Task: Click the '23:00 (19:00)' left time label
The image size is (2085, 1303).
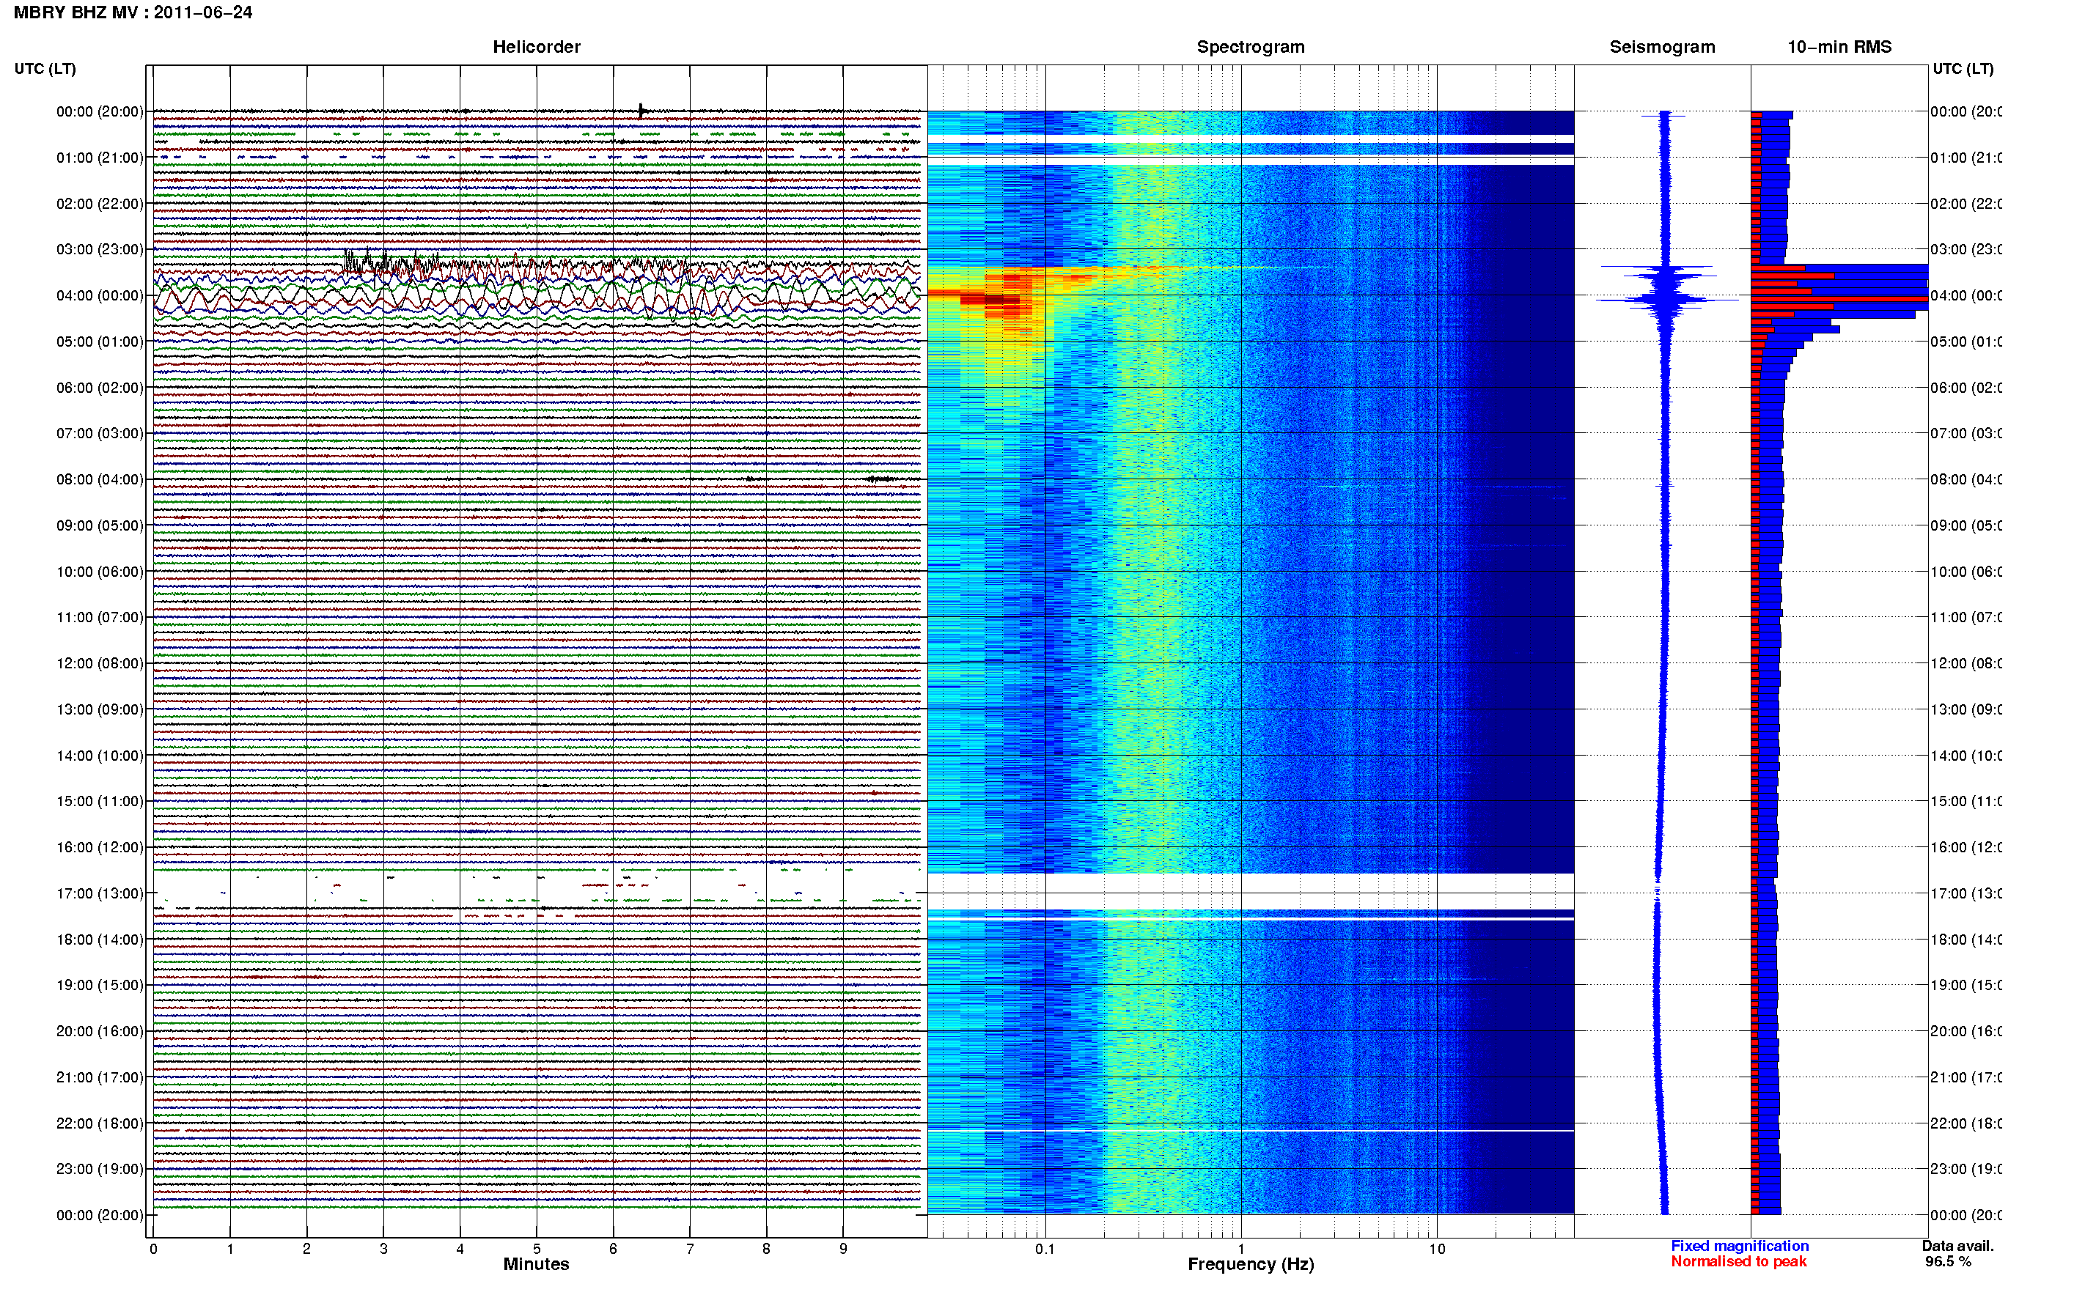Action: tap(100, 1169)
